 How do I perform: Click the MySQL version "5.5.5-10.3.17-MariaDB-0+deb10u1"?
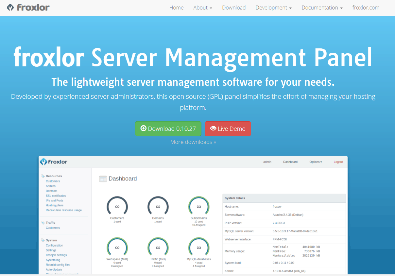[x=295, y=231]
